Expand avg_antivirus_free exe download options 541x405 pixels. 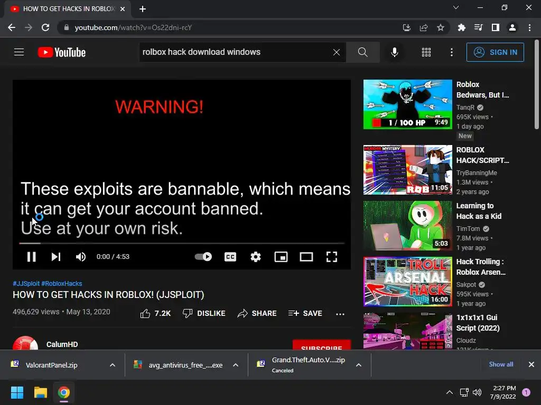pyautogui.click(x=236, y=365)
